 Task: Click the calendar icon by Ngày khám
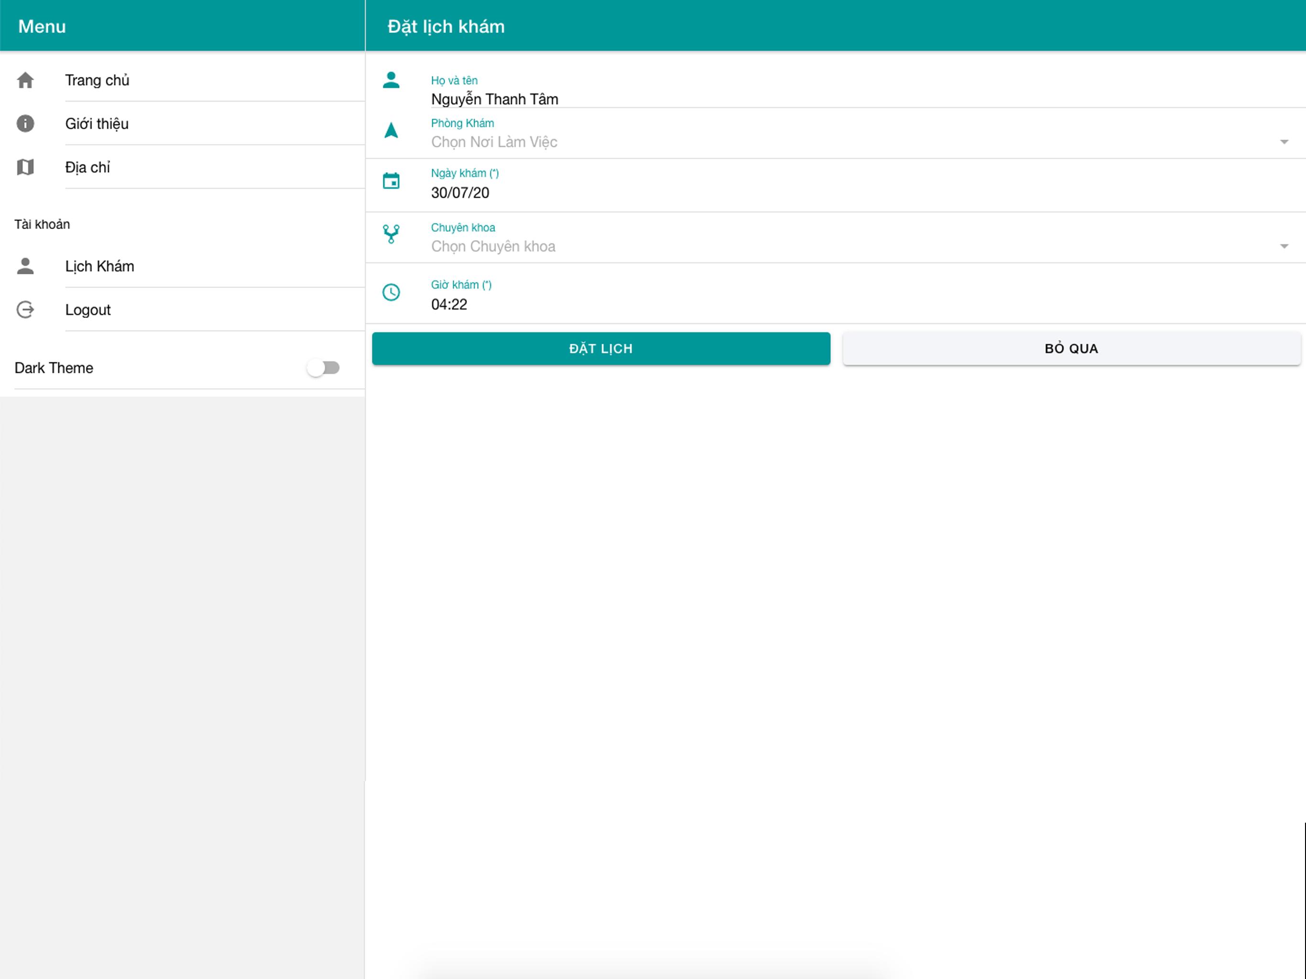tap(391, 181)
